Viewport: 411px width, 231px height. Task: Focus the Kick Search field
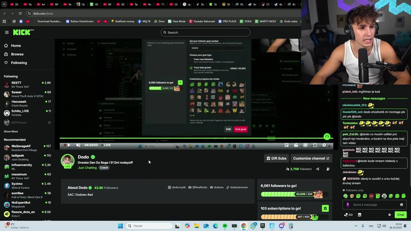click(205, 32)
